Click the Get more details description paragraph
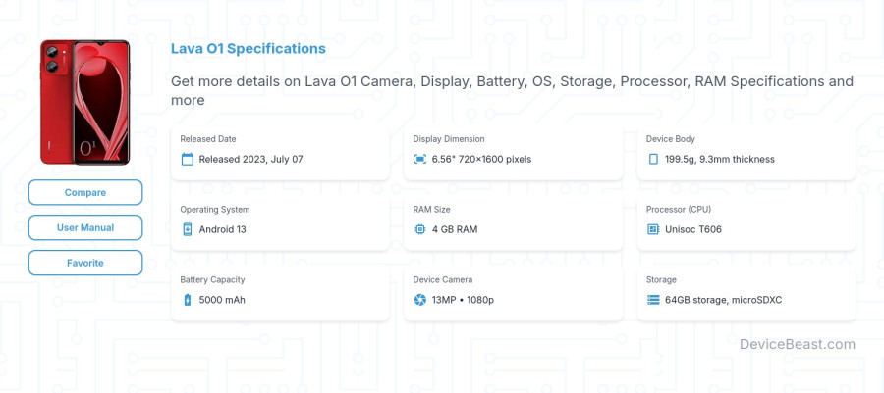Viewport: 884px width, 393px height. (x=512, y=90)
